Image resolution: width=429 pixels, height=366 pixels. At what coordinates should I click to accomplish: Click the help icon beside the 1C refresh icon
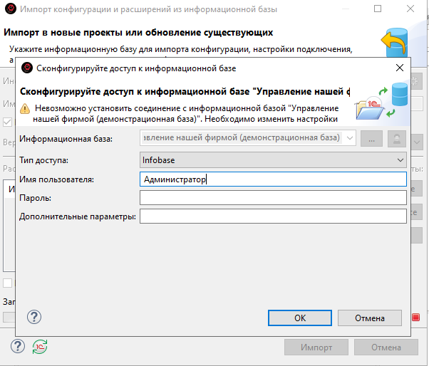click(x=19, y=346)
